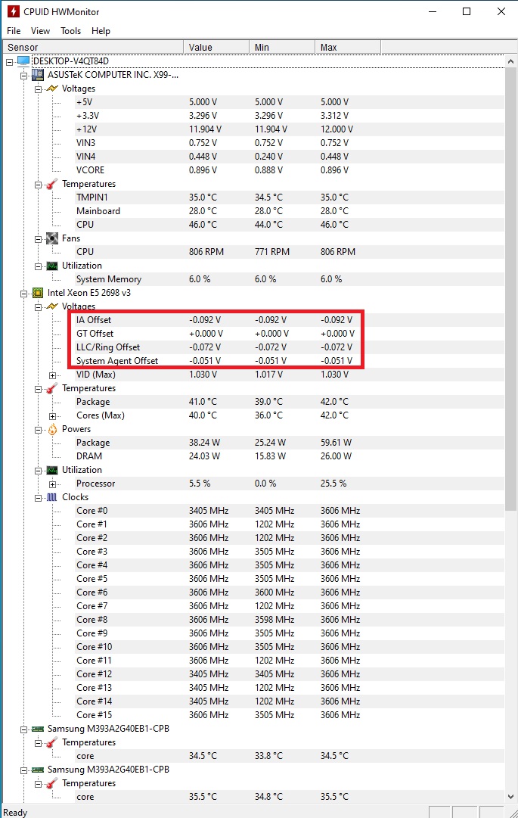Click thermometer icon under second Samsung module

(52, 783)
